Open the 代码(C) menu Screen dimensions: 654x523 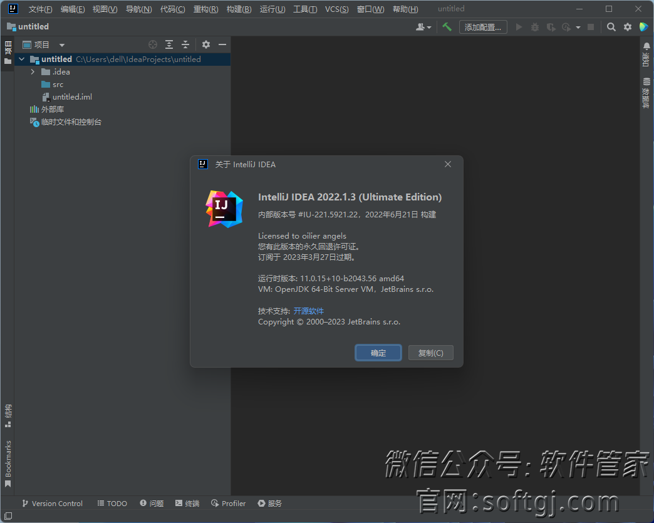click(173, 9)
